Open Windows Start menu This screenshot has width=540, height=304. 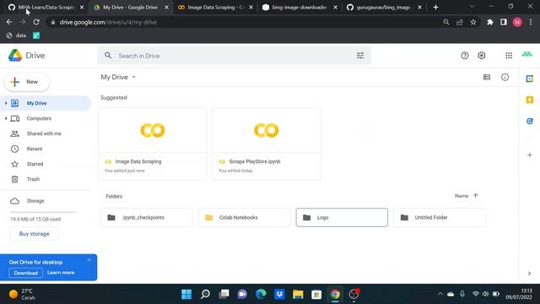tap(186, 294)
